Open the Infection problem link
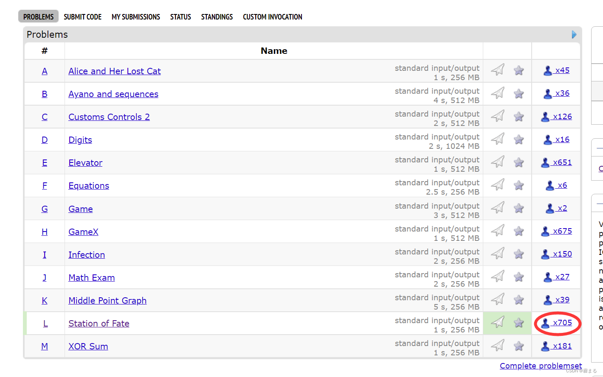 pyautogui.click(x=87, y=255)
